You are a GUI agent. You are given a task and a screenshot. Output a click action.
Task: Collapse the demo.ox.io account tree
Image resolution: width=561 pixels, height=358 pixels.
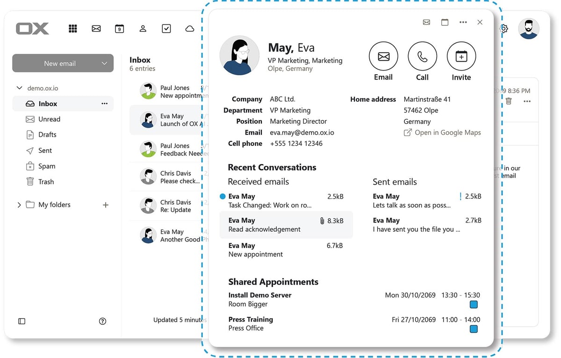coord(19,87)
